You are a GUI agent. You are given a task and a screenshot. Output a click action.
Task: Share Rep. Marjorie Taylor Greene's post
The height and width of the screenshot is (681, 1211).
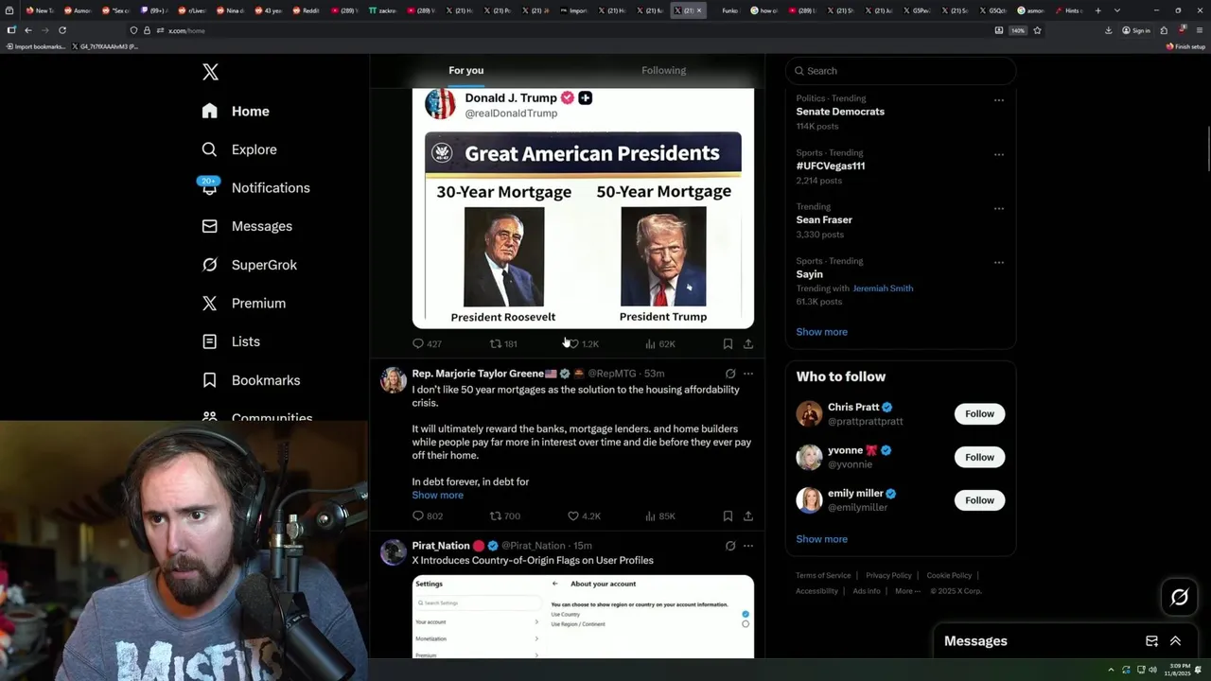(747, 516)
